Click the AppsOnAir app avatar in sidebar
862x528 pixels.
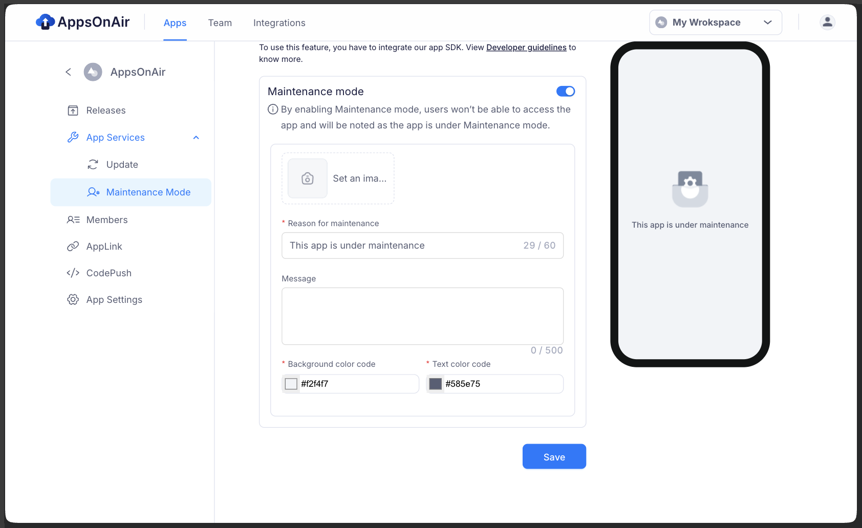[x=93, y=72]
